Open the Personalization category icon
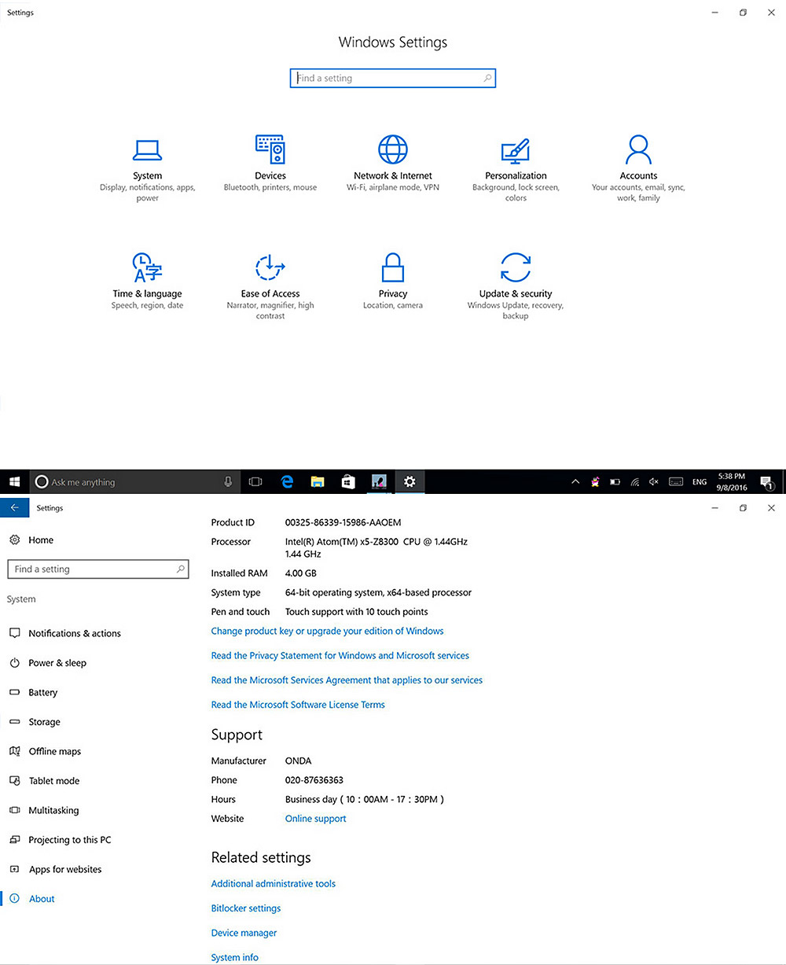The height and width of the screenshot is (965, 786). tap(516, 151)
